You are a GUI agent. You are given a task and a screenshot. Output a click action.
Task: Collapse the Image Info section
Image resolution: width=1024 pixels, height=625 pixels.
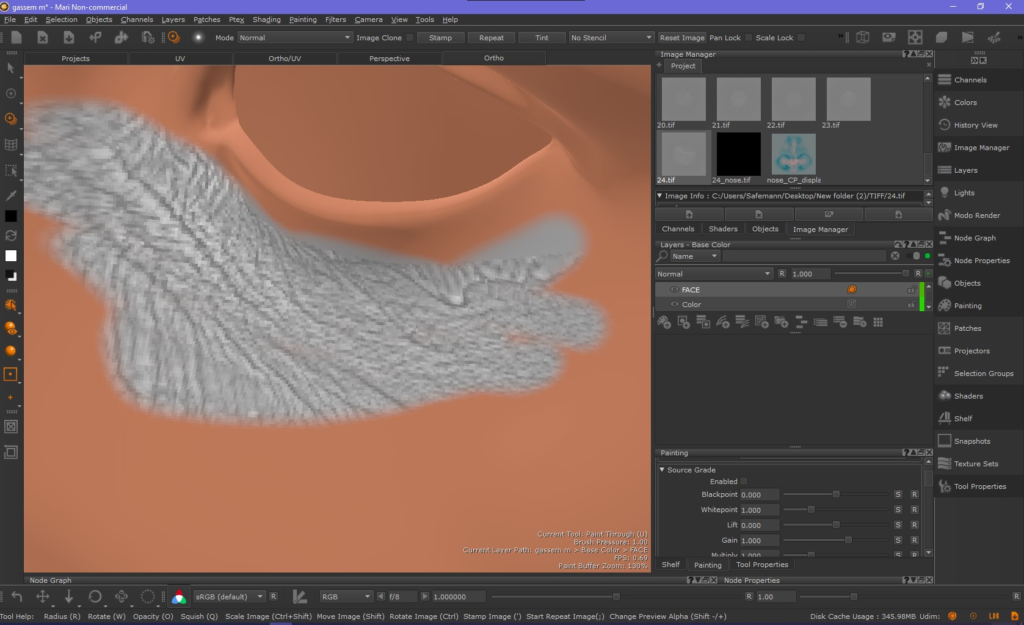[659, 196]
